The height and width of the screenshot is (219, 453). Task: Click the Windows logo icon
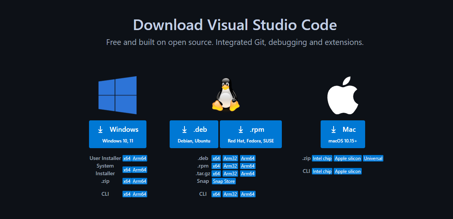[x=118, y=95]
